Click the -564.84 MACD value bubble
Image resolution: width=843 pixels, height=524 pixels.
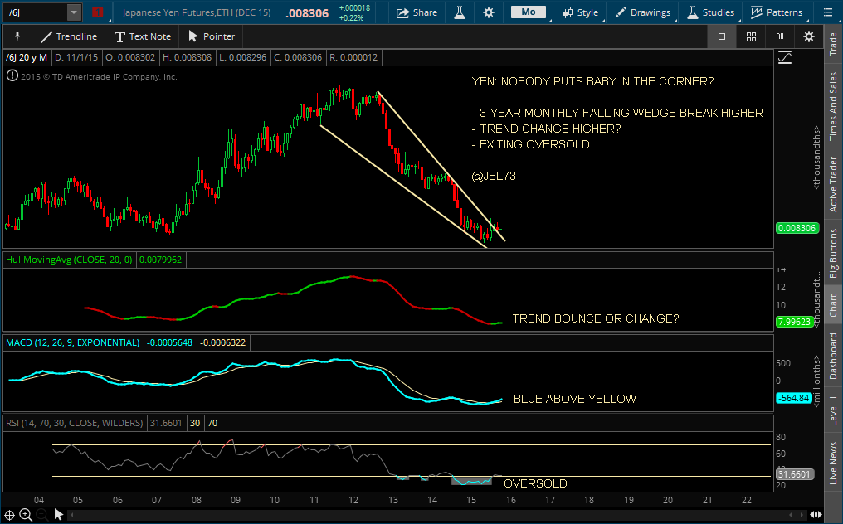(794, 398)
